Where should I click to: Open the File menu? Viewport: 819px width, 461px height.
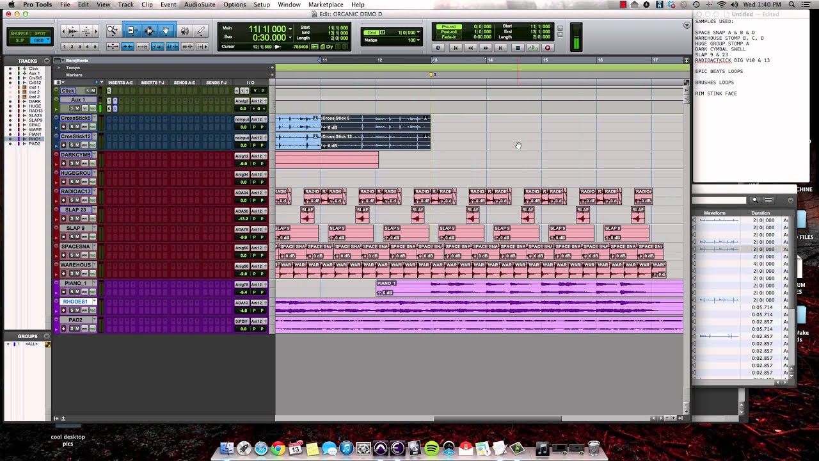point(65,4)
